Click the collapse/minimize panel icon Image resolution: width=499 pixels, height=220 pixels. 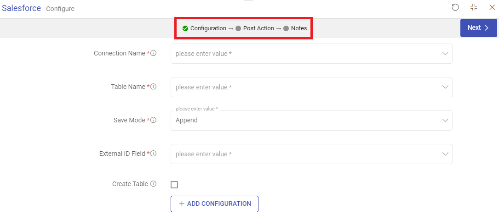(x=474, y=7)
